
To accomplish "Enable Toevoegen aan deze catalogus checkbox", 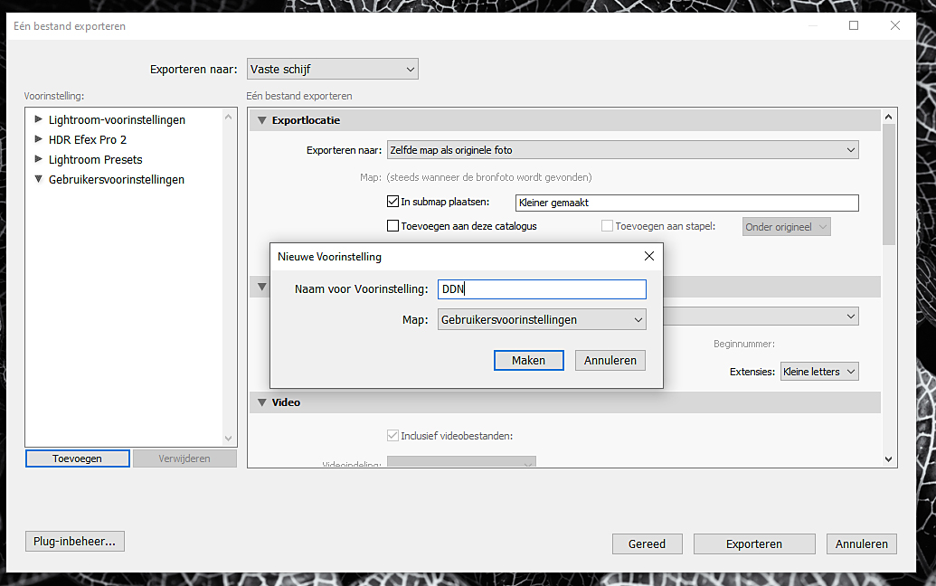I will click(x=392, y=226).
